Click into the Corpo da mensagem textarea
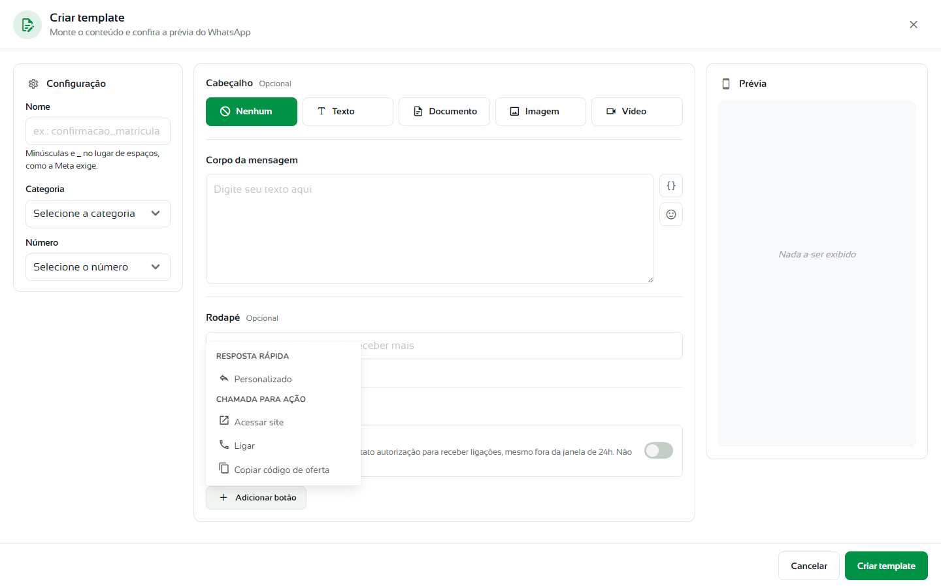Image resolution: width=941 pixels, height=588 pixels. (430, 229)
